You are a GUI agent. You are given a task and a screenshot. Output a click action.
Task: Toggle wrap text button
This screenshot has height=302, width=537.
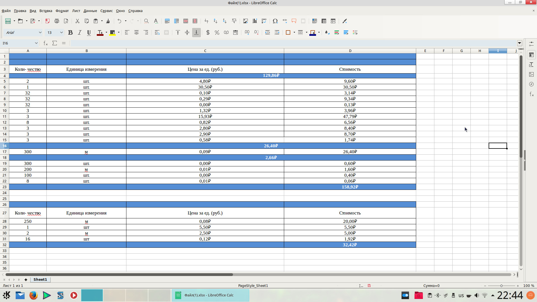tap(157, 32)
